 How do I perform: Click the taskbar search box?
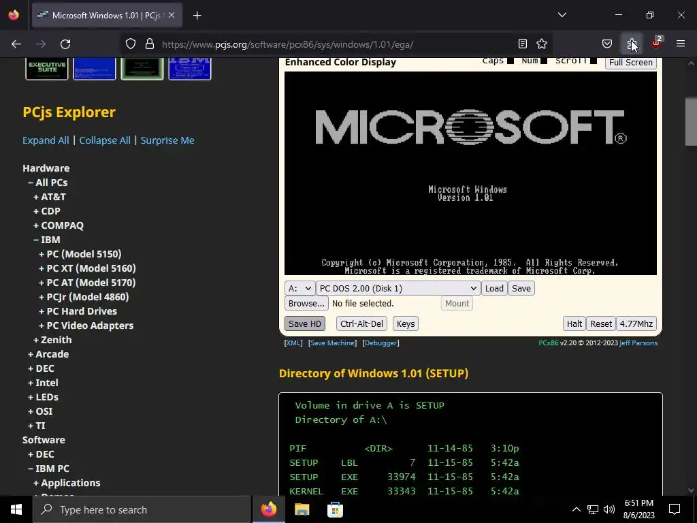(x=142, y=509)
